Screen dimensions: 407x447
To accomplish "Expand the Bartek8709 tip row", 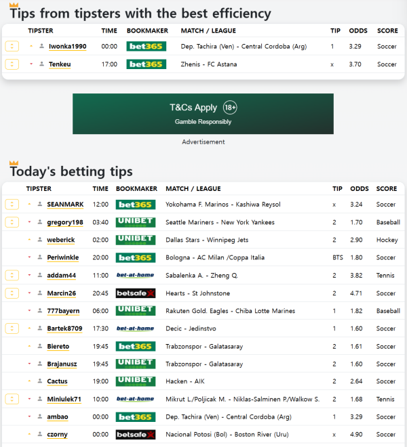I will pyautogui.click(x=12, y=328).
